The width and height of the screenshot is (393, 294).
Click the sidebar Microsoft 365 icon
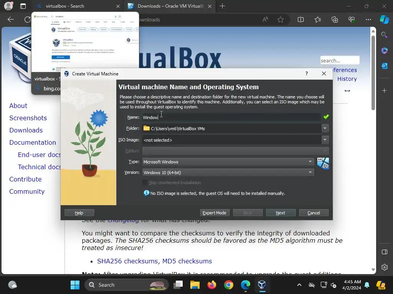click(384, 51)
